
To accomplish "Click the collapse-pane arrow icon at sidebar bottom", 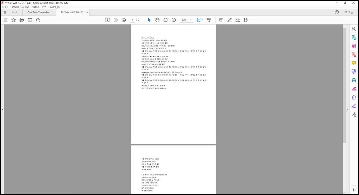I will [x=354, y=190].
